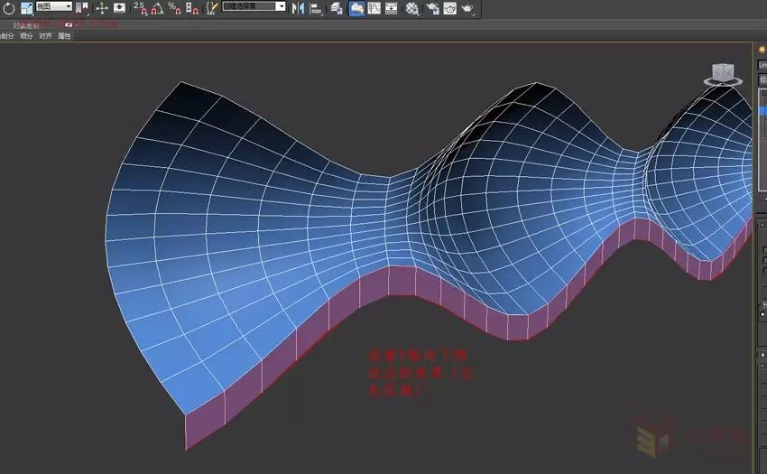Open the 对齐 ribbon panel tab

pos(45,36)
